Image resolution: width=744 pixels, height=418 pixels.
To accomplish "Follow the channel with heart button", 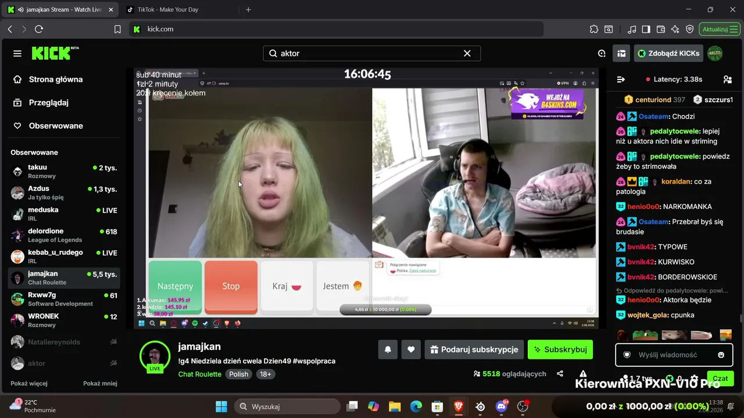I will [x=411, y=349].
